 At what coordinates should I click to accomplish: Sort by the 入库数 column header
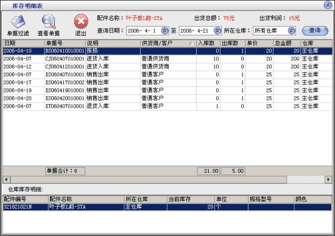click(208, 43)
